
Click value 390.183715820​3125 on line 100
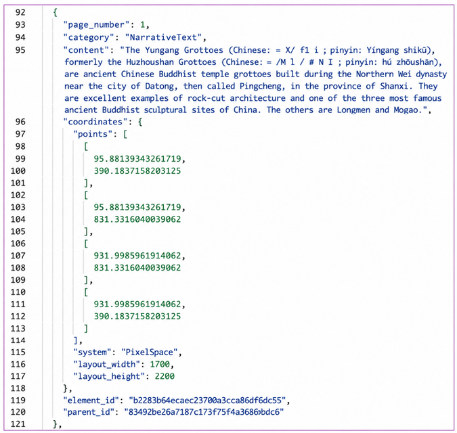[x=137, y=171]
